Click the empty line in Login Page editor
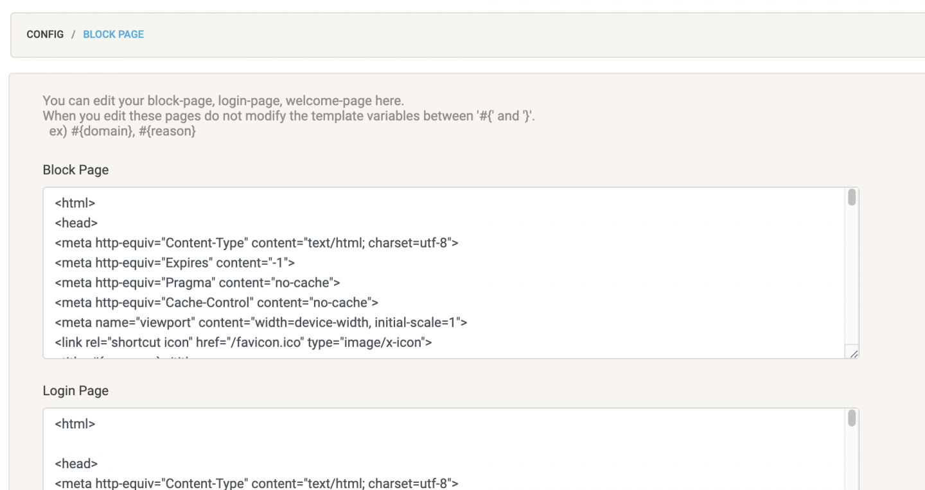The height and width of the screenshot is (490, 925). pos(257,444)
